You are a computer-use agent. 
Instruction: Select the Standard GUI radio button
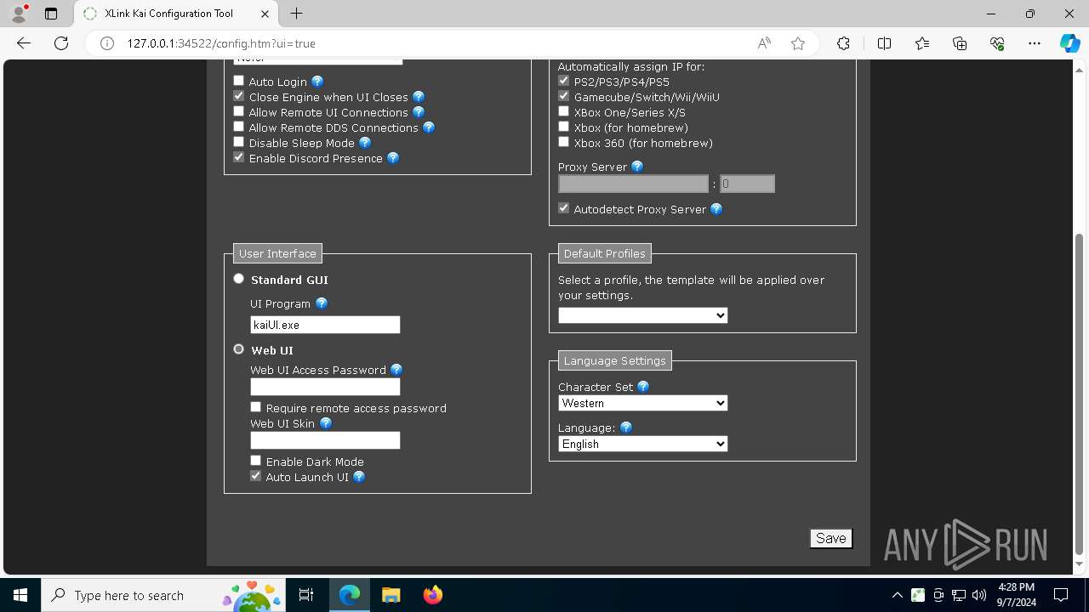click(239, 279)
